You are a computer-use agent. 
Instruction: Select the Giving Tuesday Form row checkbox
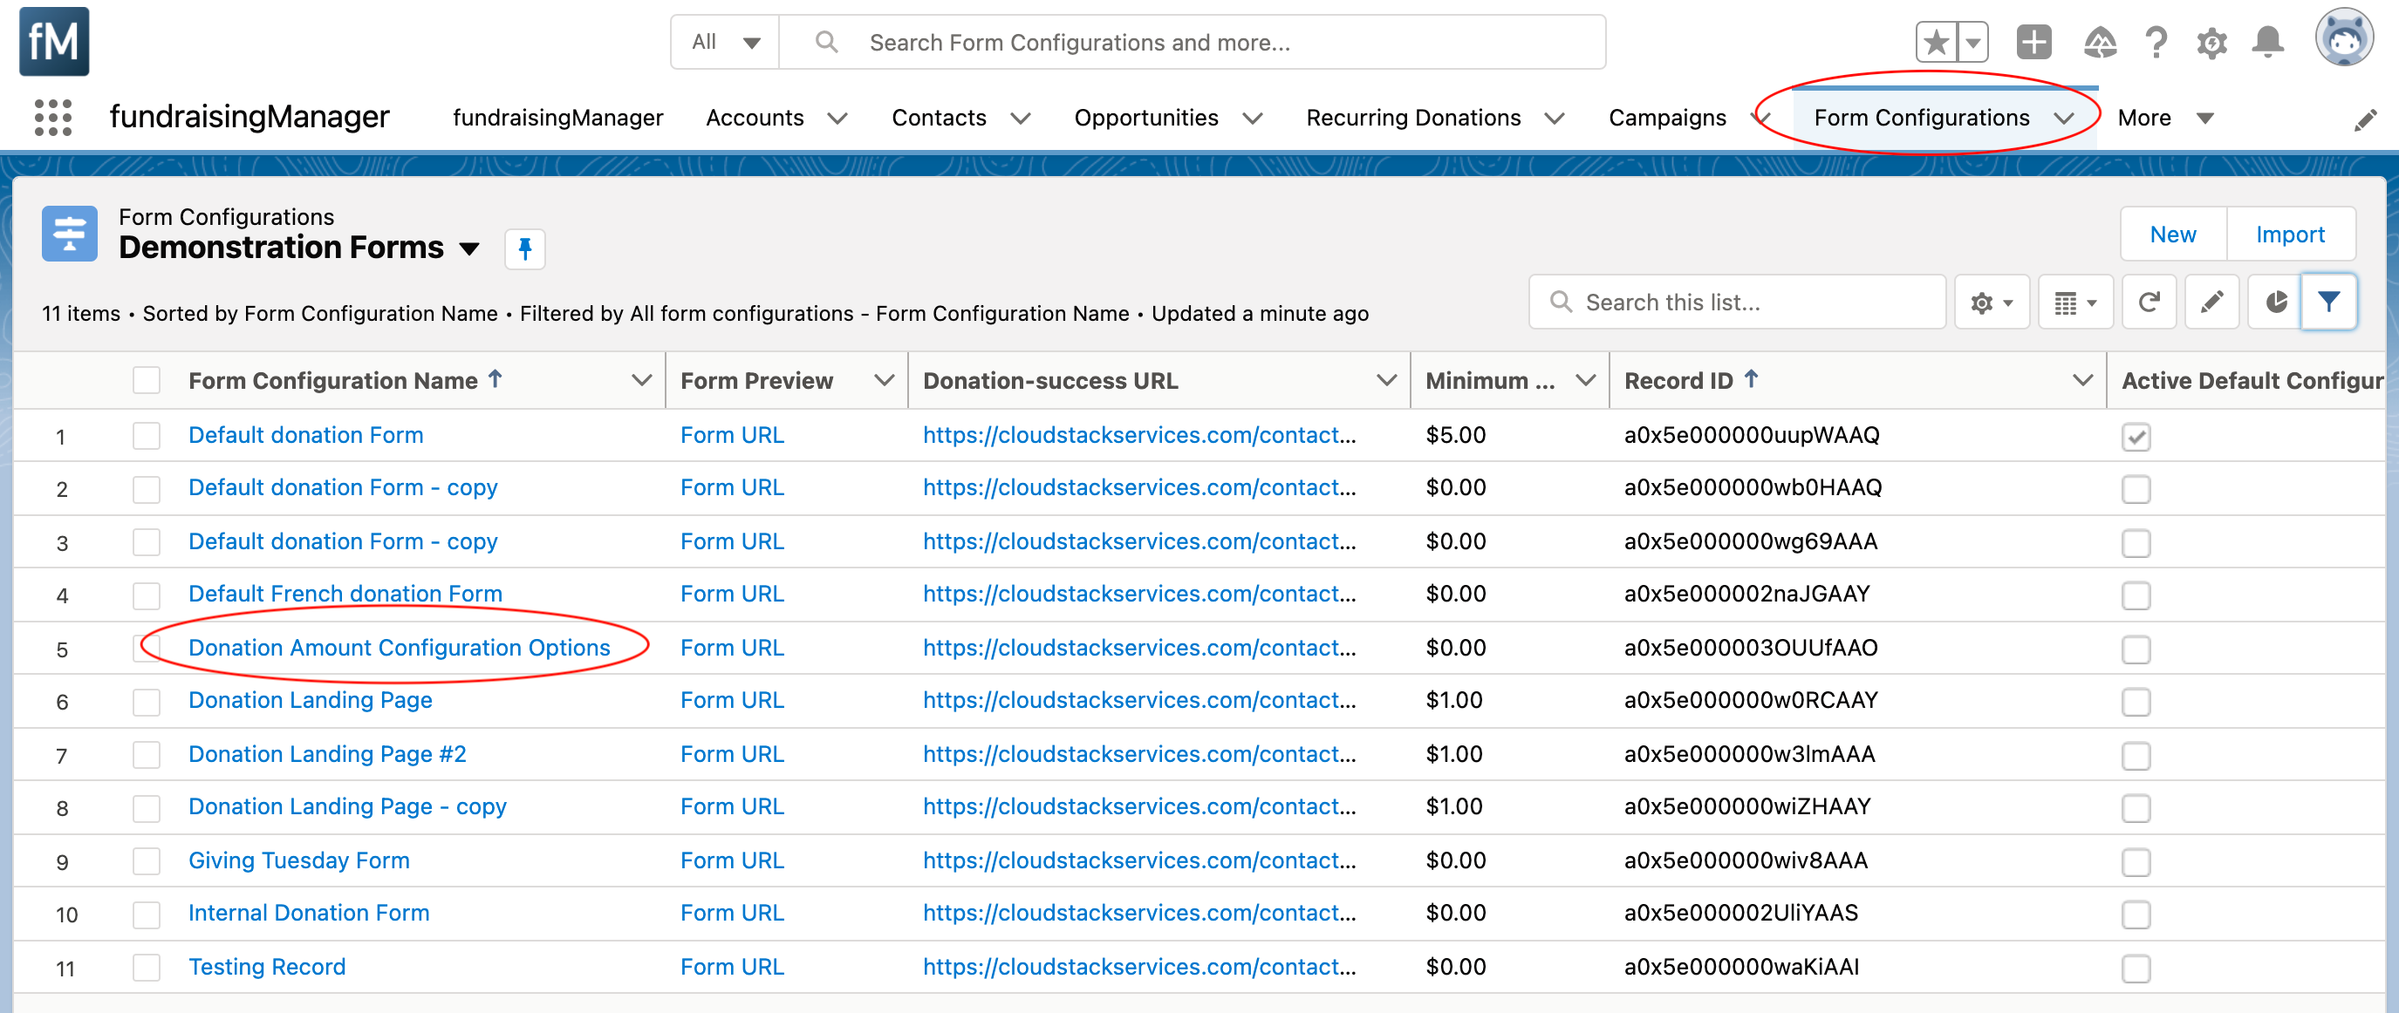147,860
